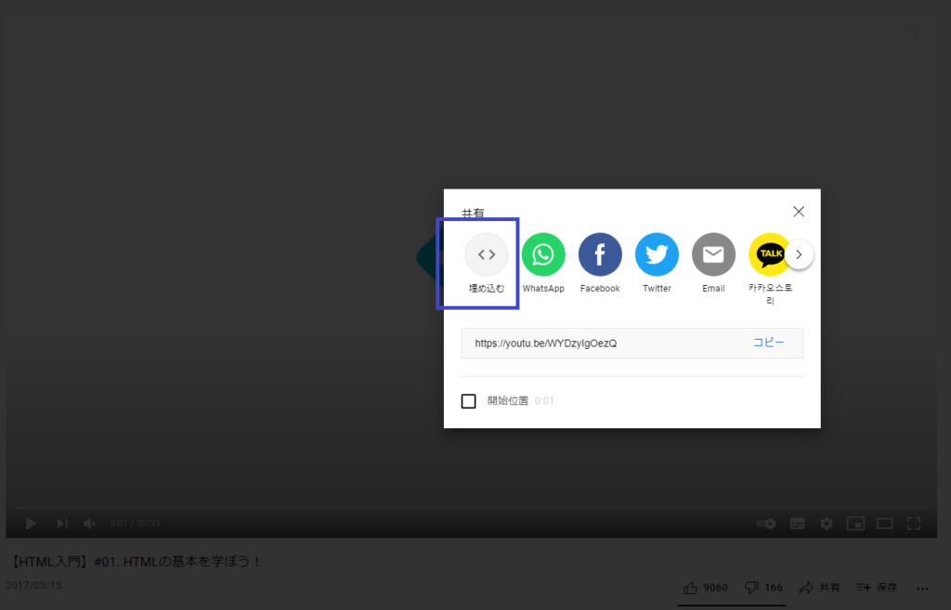Choose the Email share option

click(x=713, y=254)
